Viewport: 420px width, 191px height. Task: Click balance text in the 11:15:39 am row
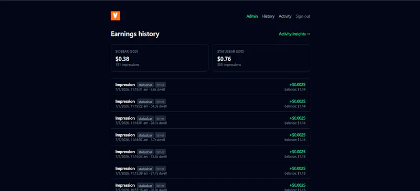[295, 173]
